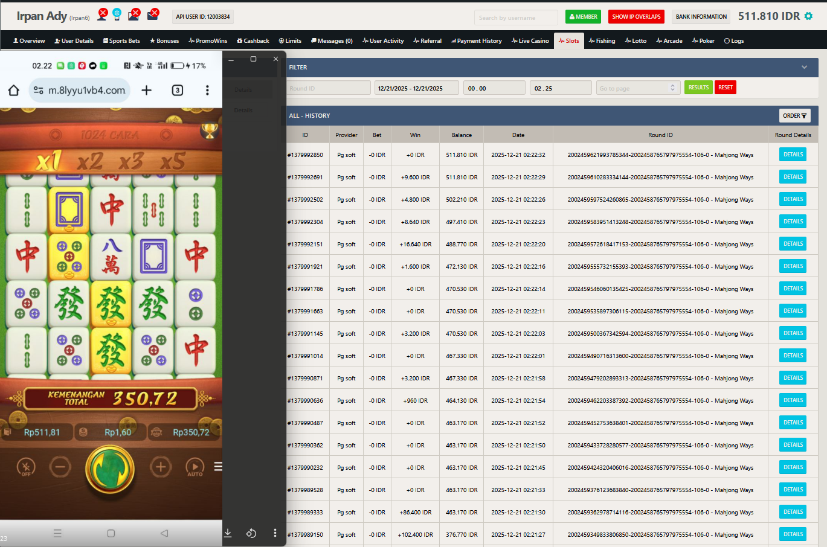The image size is (827, 547).
Task: Open Payment History tab
Action: (x=477, y=41)
